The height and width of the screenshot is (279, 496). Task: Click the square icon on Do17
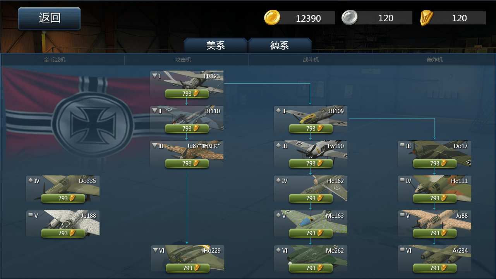tap(402, 145)
